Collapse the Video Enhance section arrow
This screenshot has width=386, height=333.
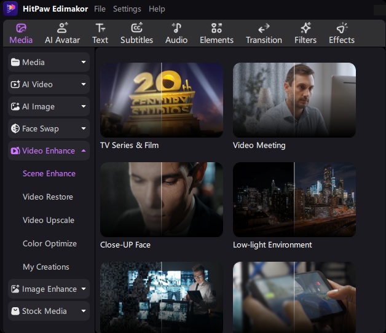pos(84,151)
